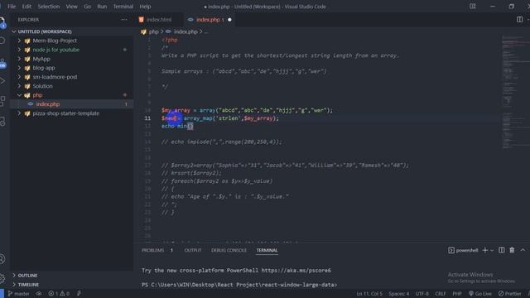Screen dimensions: 530x298
Task: Create a new terminal with plus icon
Action: (485, 250)
